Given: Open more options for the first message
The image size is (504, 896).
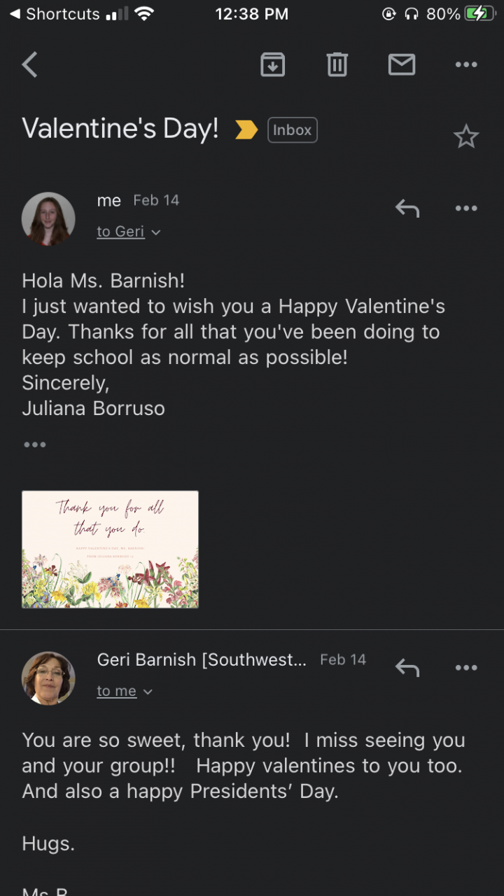Looking at the screenshot, I should point(465,208).
